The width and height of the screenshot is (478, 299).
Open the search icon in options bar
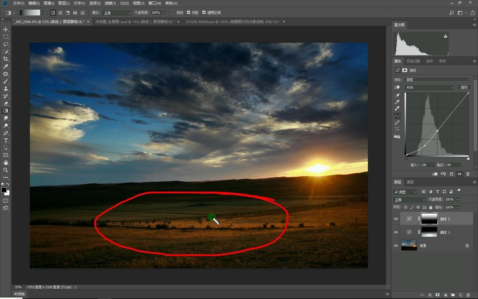[451, 13]
